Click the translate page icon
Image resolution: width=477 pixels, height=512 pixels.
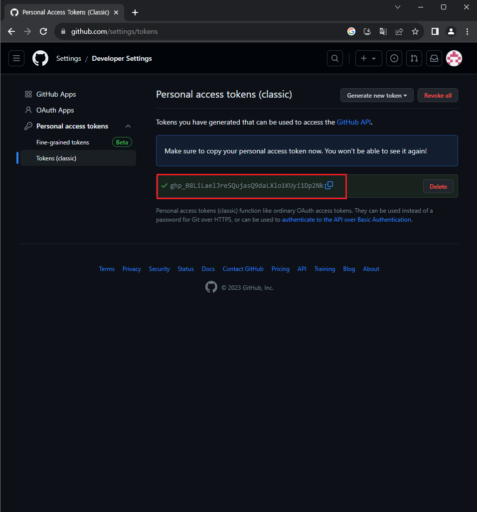coord(383,31)
